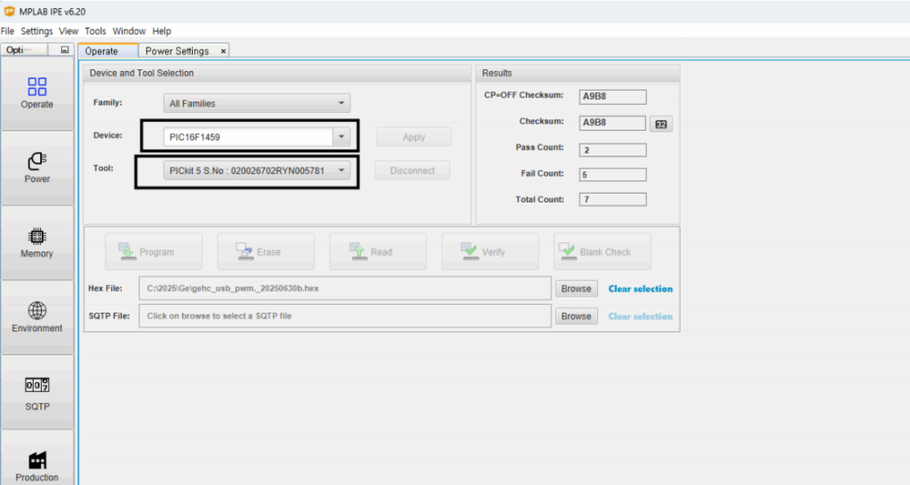The width and height of the screenshot is (910, 485).
Task: Click the Disconnect button
Action: point(412,171)
